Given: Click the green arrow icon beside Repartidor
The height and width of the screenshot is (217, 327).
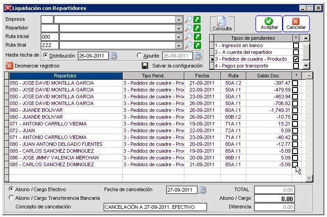Looking at the screenshot, I should pos(197,28).
